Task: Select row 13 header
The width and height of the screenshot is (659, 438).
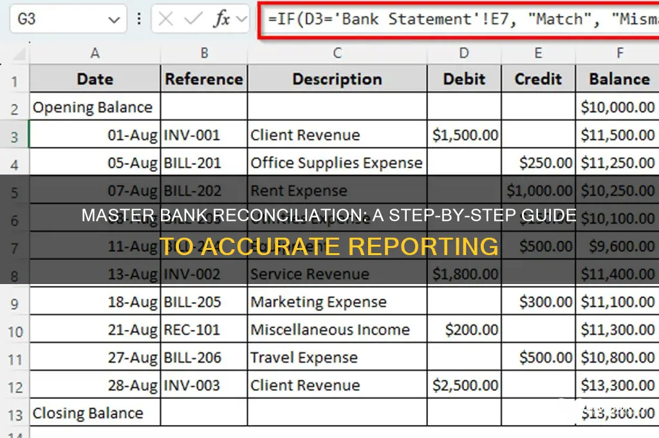Action: (x=14, y=414)
